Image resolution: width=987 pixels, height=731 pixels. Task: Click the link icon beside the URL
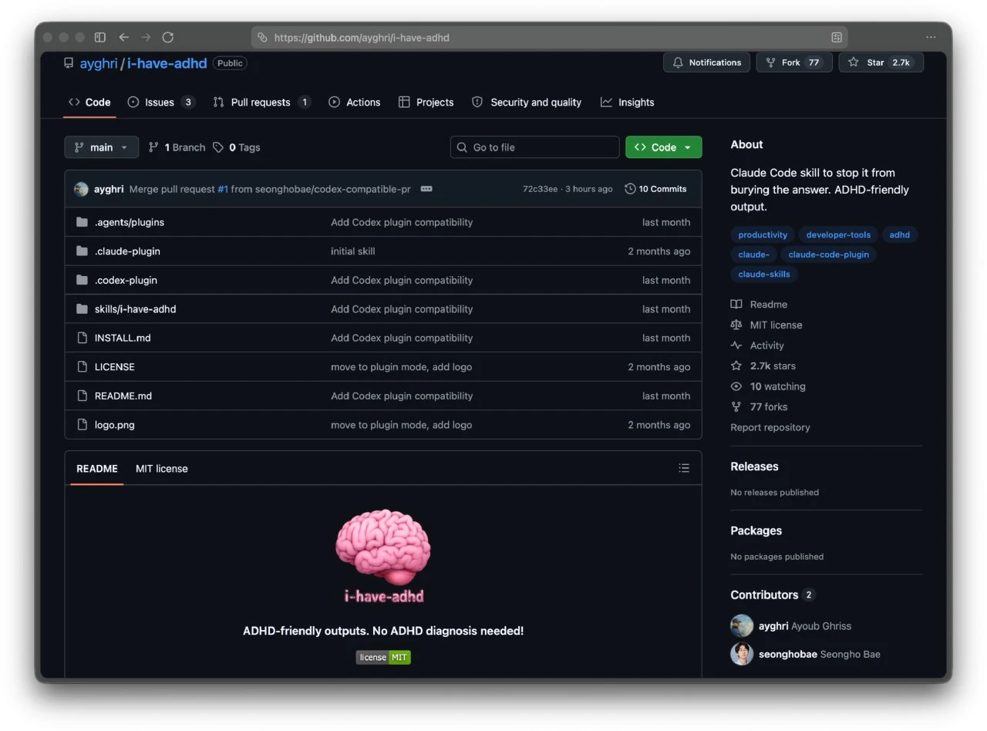point(262,37)
